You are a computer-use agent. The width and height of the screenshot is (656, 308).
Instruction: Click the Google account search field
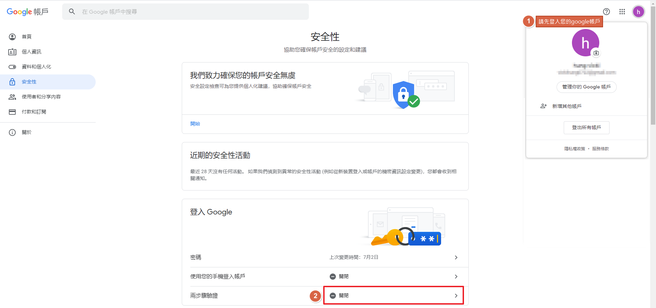pos(191,12)
